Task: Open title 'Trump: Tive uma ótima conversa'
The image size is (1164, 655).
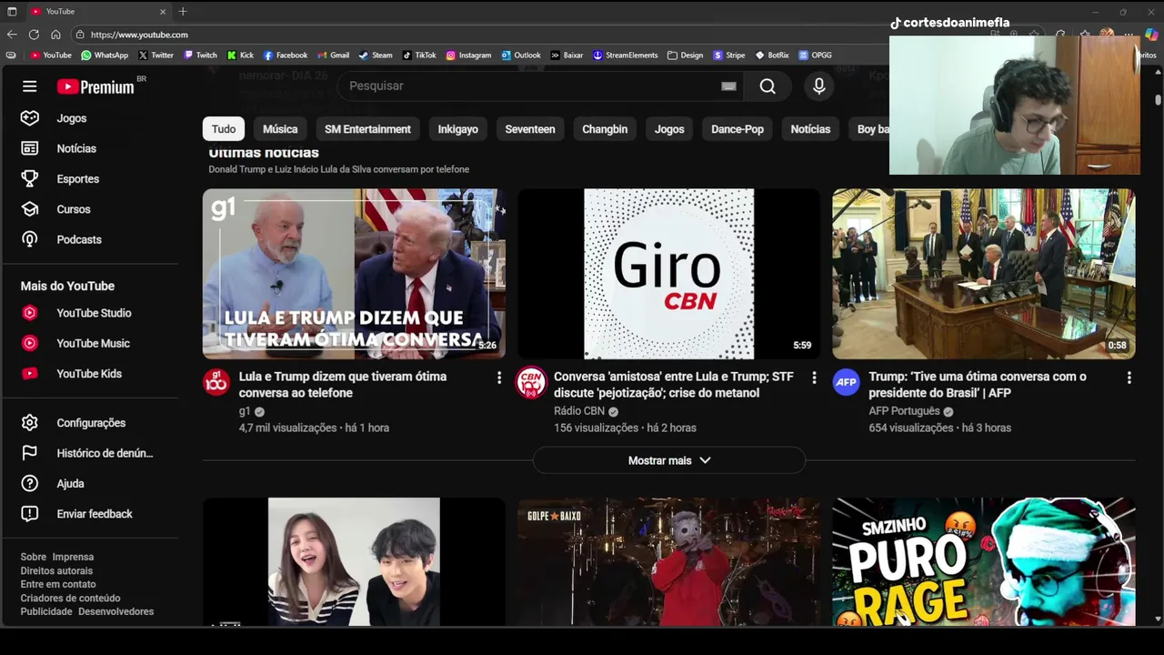Action: pyautogui.click(x=978, y=385)
